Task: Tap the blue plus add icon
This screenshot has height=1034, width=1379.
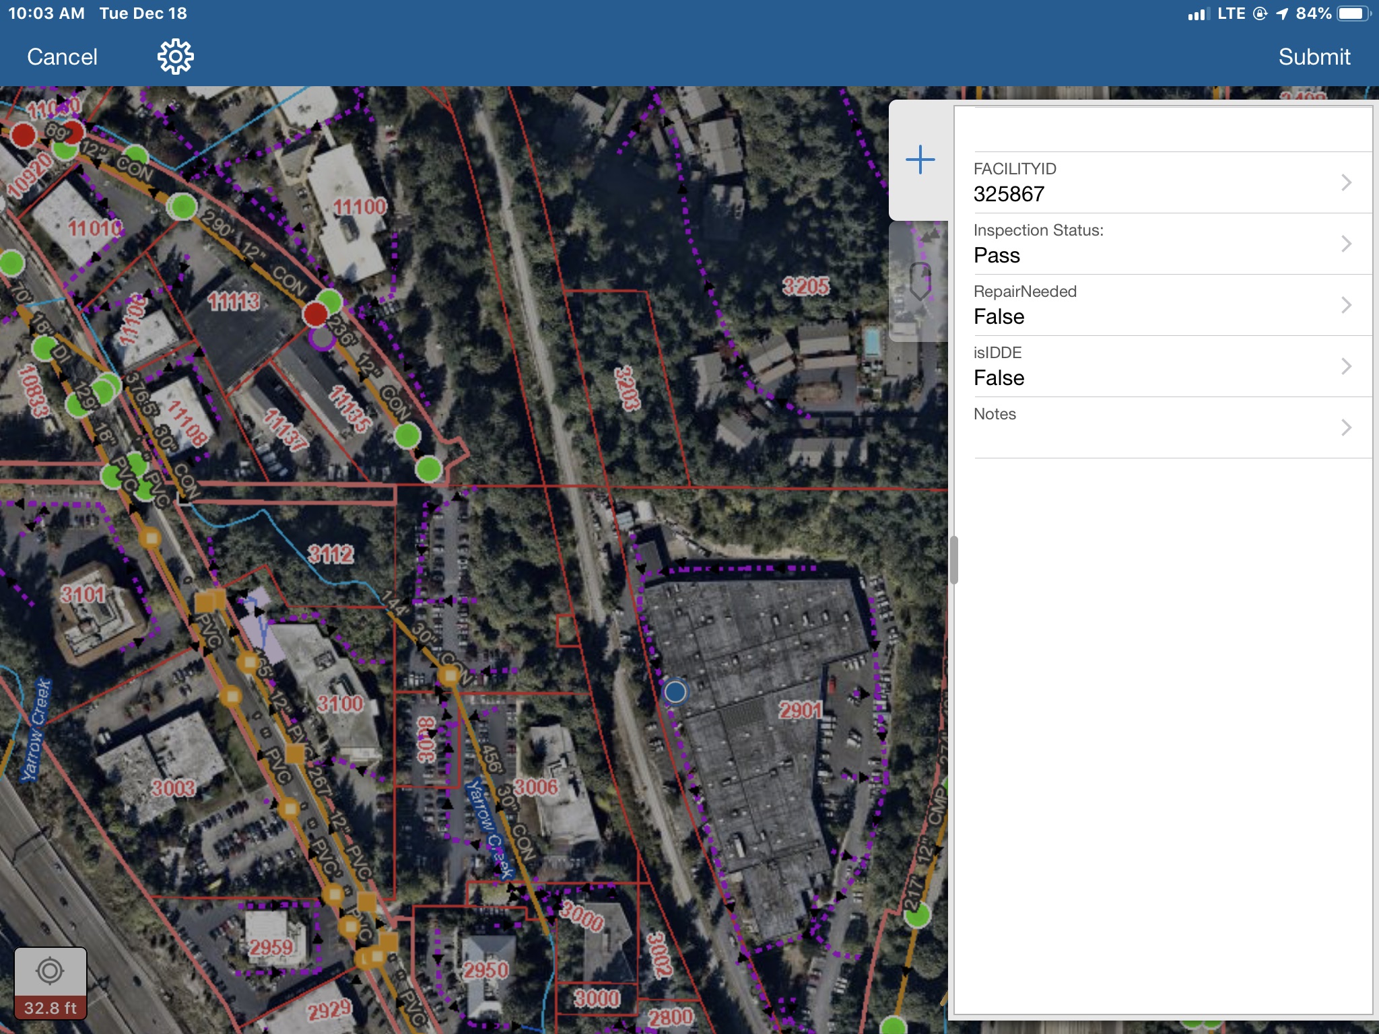Action: click(920, 160)
